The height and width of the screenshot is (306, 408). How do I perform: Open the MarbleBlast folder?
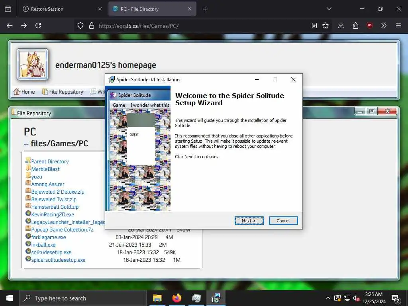coord(45,169)
